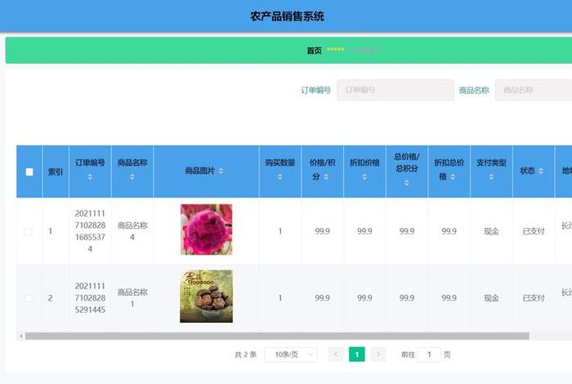Select page 1 in pagination
The height and width of the screenshot is (384, 572).
click(357, 355)
